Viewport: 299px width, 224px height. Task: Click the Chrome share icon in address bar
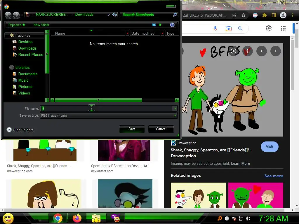pyautogui.click(x=234, y=15)
